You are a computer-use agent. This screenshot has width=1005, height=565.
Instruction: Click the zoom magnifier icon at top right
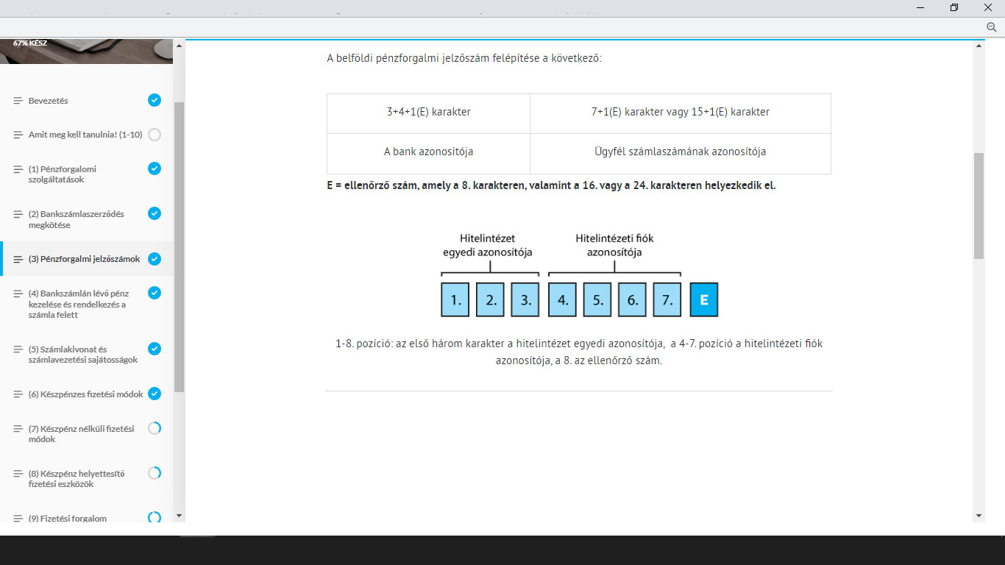click(x=990, y=26)
